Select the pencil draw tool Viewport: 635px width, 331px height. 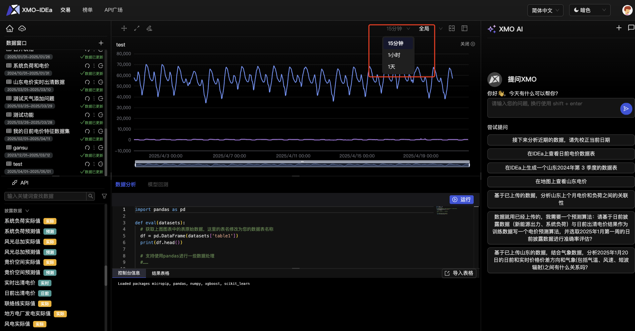pos(149,28)
